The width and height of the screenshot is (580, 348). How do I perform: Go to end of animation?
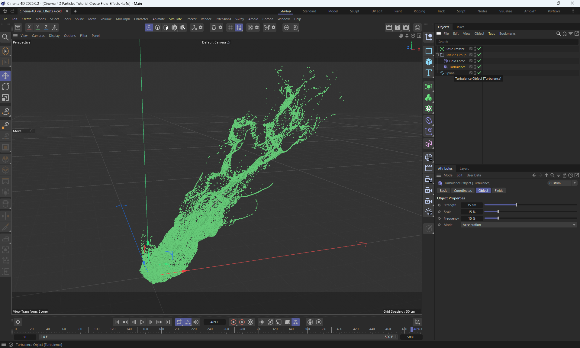tap(168, 322)
